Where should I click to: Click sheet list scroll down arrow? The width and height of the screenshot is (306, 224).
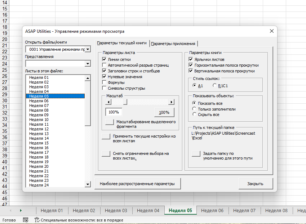coord(88,184)
